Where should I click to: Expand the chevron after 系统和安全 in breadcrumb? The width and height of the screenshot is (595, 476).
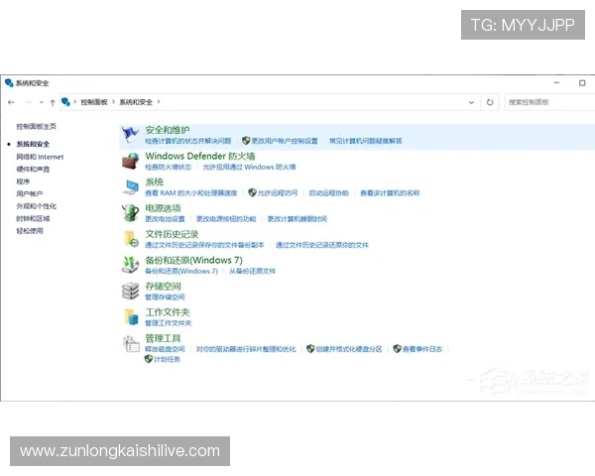coord(158,102)
